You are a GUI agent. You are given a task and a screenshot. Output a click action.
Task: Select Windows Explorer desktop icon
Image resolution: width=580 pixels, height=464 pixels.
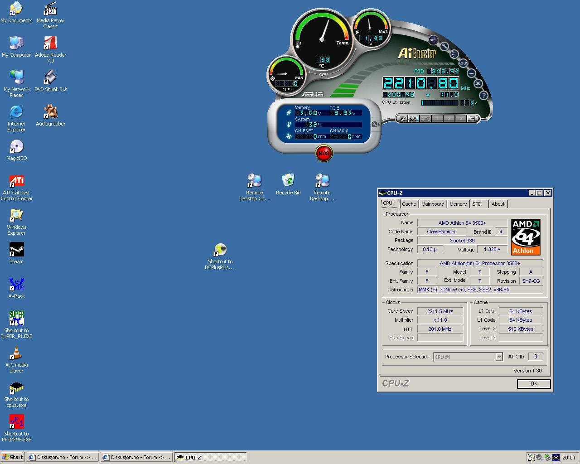[16, 222]
